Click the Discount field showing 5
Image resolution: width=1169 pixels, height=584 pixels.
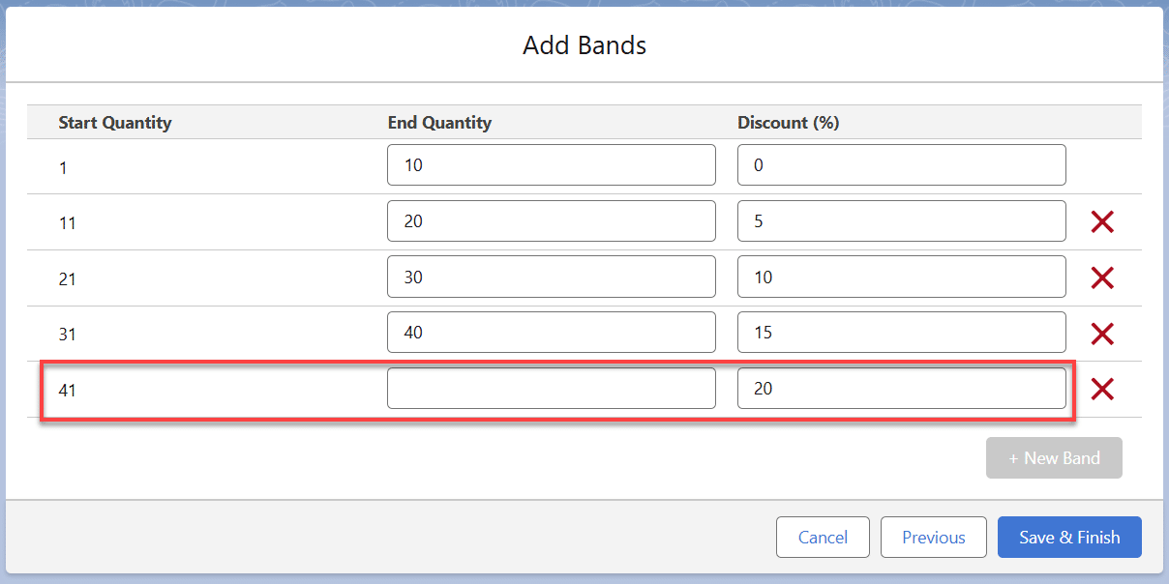click(x=901, y=221)
